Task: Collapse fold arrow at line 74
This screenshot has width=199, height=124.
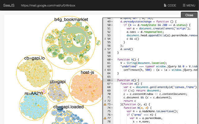Action: (112, 108)
